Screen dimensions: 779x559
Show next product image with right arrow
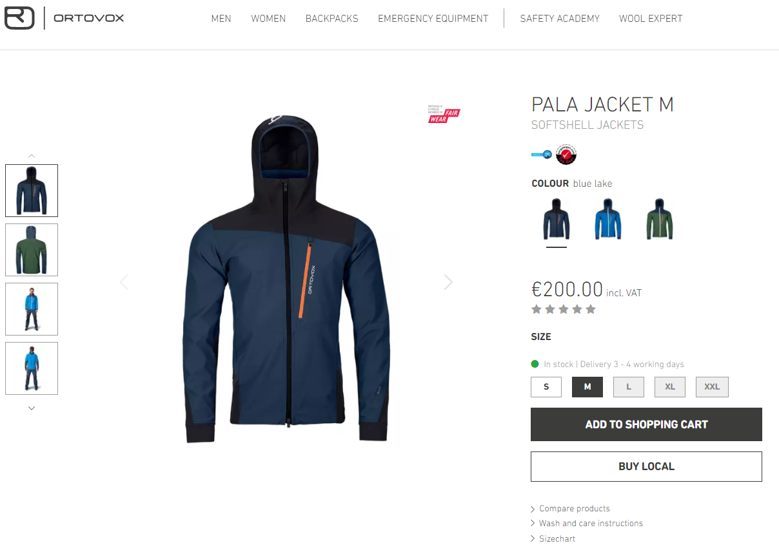448,282
